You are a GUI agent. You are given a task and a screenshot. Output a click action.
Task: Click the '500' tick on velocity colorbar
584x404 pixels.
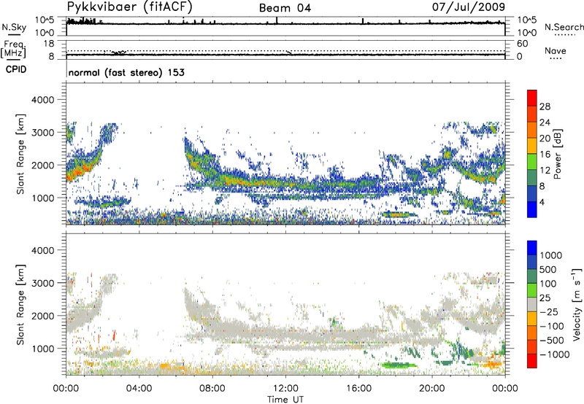[548, 269]
